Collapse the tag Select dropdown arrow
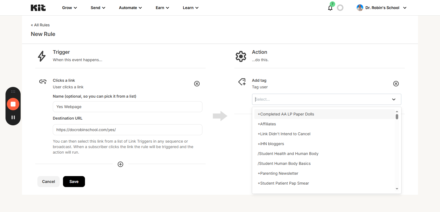This screenshot has height=212, width=440. [x=394, y=99]
